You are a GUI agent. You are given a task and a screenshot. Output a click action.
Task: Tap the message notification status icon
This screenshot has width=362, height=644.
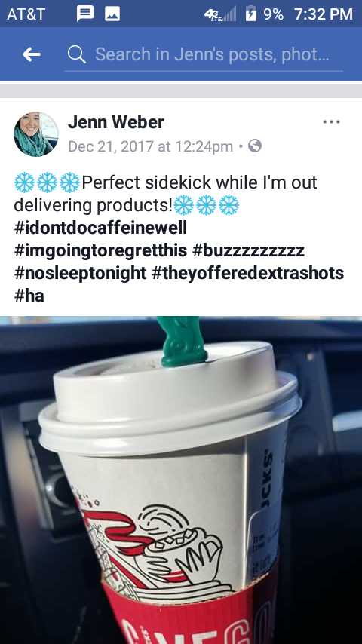(85, 14)
